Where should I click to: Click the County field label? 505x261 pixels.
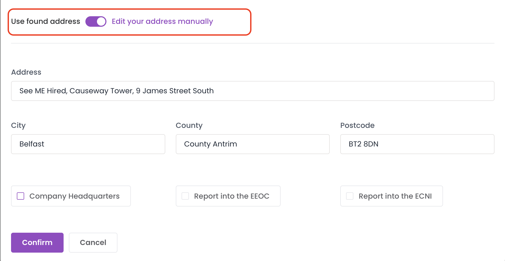tap(189, 126)
